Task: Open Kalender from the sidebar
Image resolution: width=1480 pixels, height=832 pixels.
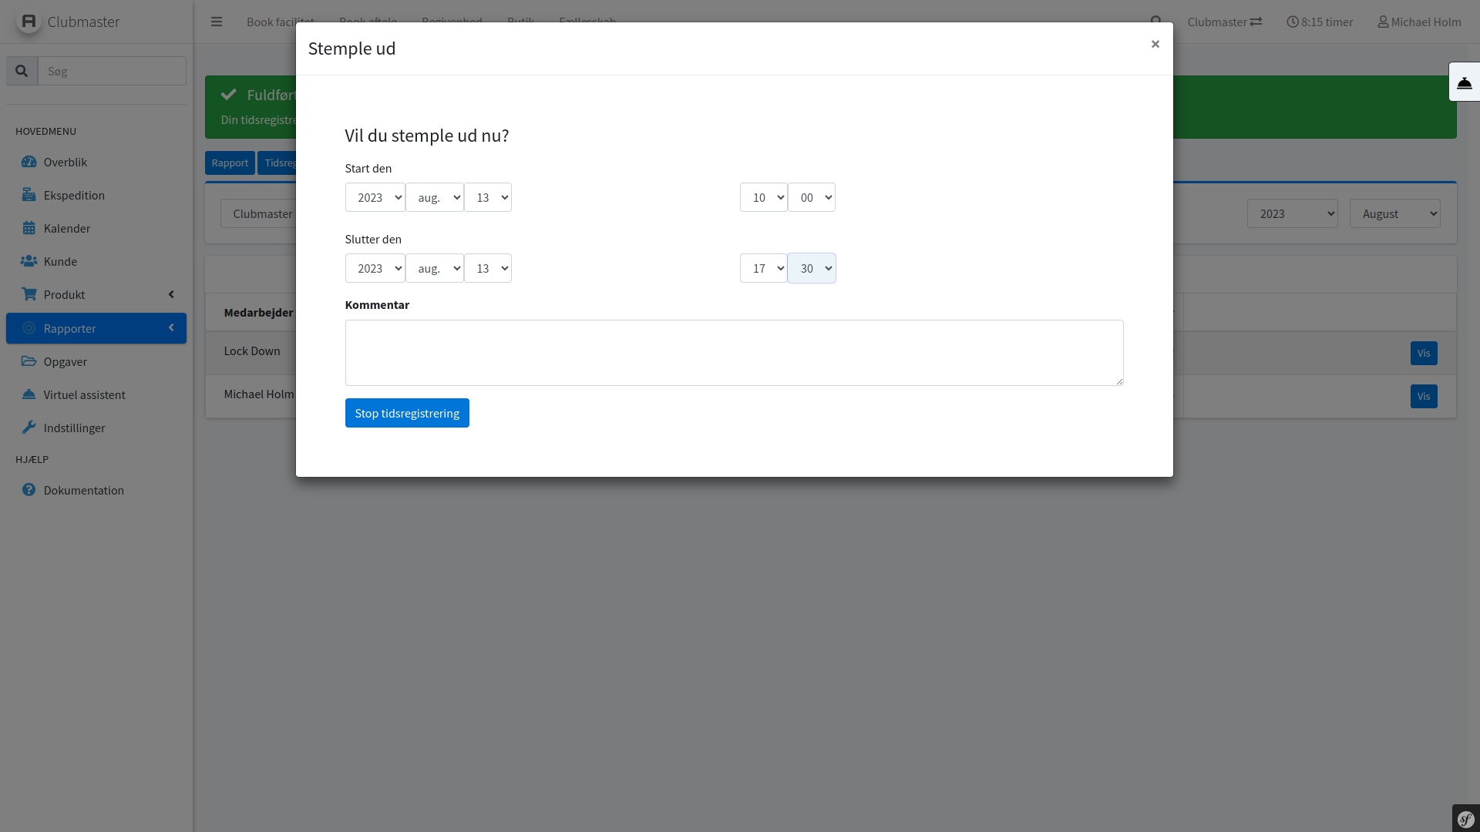Action: pyautogui.click(x=67, y=228)
